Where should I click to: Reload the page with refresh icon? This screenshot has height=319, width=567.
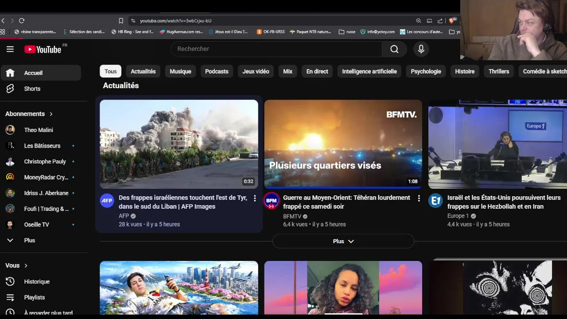[x=22, y=21]
